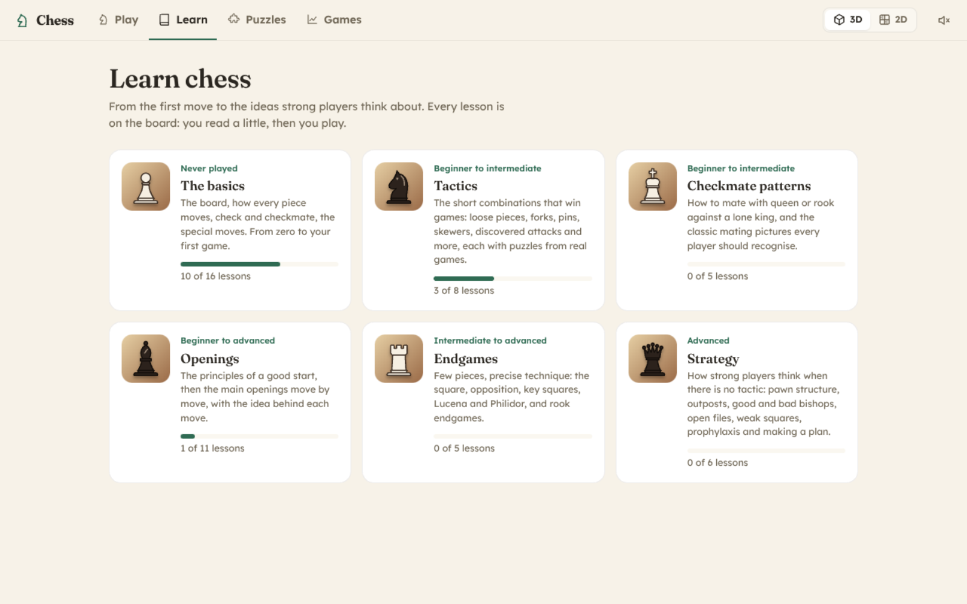Open the Games tab
Image resolution: width=967 pixels, height=604 pixels.
(x=334, y=20)
